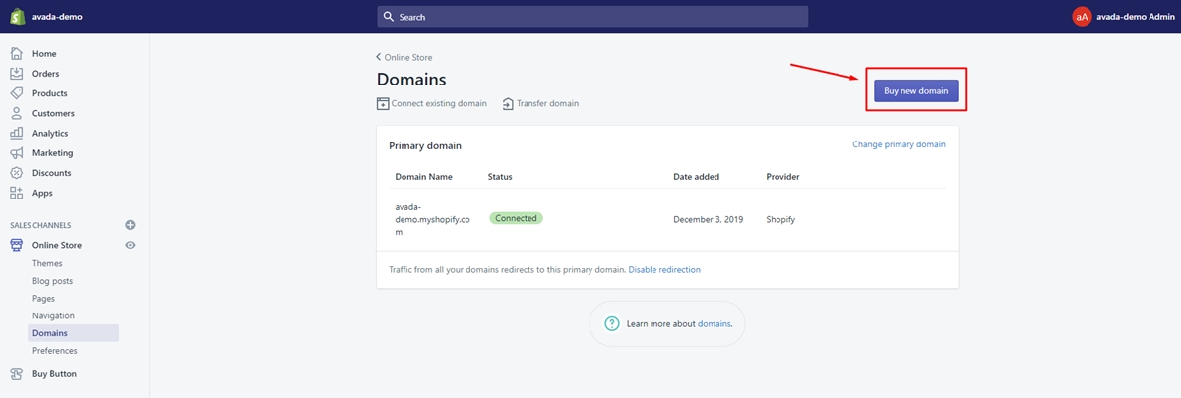This screenshot has width=1181, height=398.
Task: Click the Transfer domain icon
Action: click(x=508, y=103)
